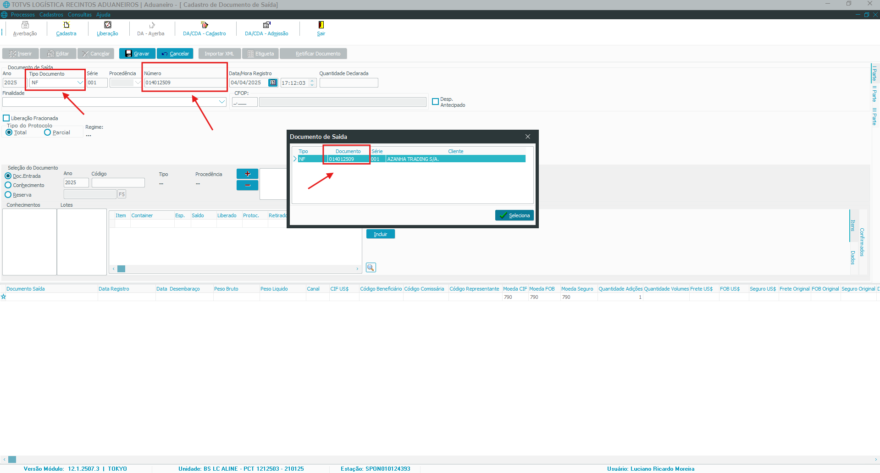This screenshot has width=880, height=473.
Task: Click the calendar icon beside Data Registro
Action: (x=273, y=82)
